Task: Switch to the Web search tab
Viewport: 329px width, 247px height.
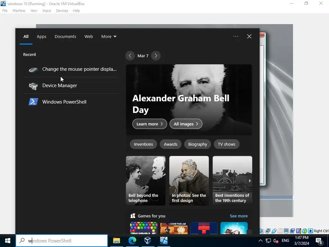Action: click(x=89, y=36)
